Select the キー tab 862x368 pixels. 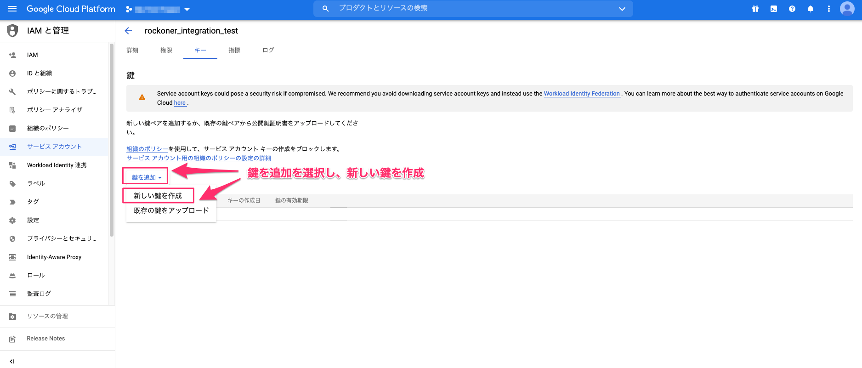coord(200,50)
